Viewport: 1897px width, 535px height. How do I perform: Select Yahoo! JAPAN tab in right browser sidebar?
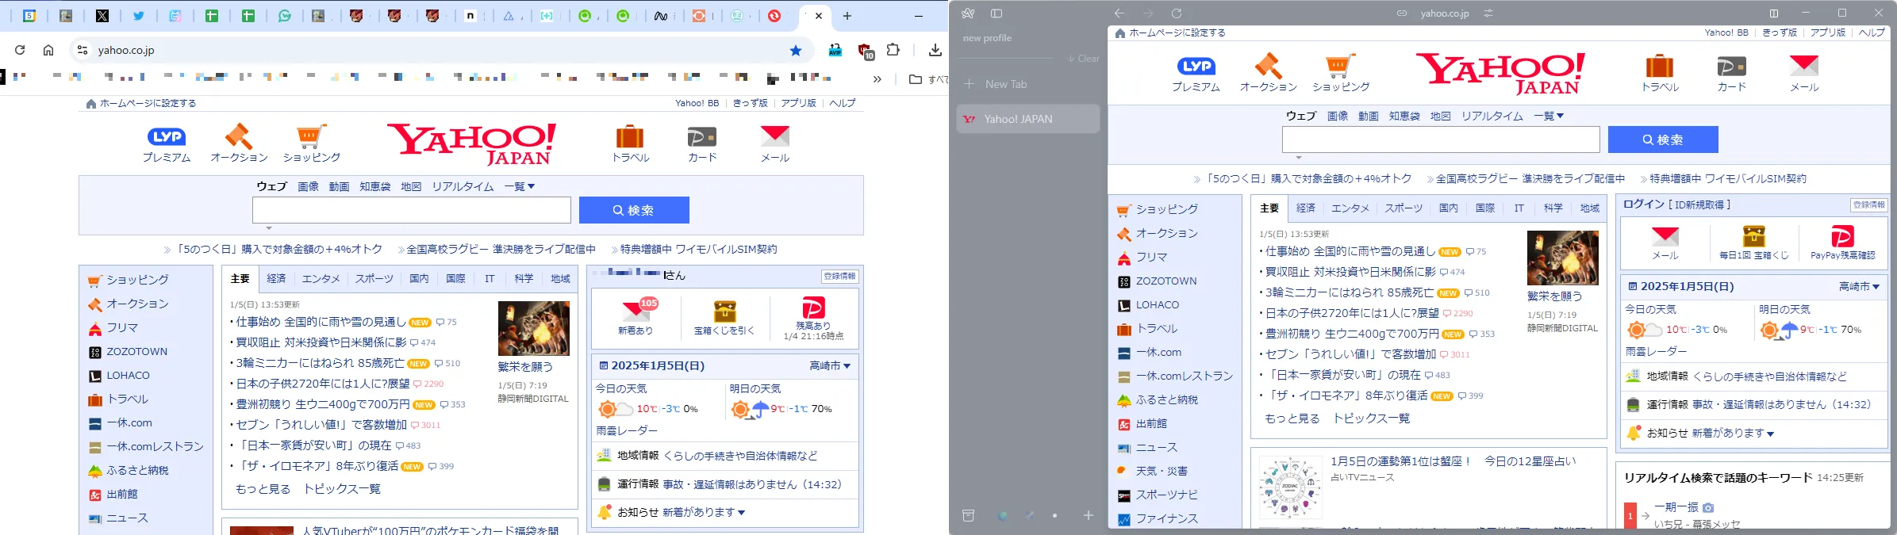1028,119
